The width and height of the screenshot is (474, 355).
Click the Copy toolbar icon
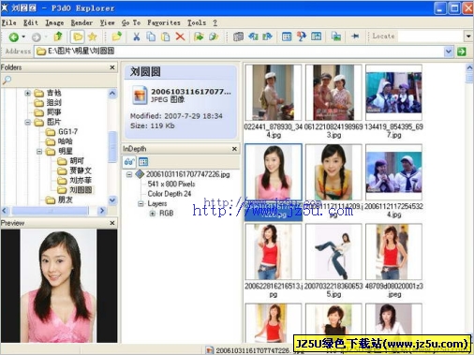151,37
